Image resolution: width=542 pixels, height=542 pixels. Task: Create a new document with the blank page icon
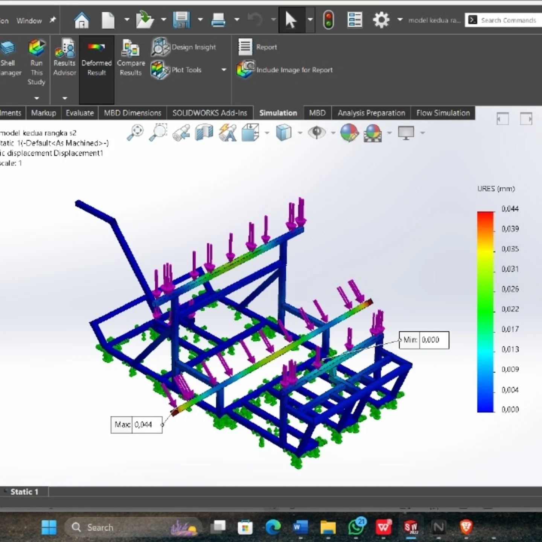(108, 20)
